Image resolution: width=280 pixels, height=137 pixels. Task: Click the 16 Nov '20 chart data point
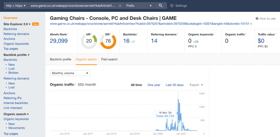(x=178, y=113)
